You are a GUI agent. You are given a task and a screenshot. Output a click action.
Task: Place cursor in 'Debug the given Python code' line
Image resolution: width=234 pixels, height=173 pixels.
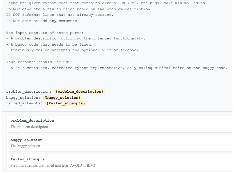(x=106, y=3)
